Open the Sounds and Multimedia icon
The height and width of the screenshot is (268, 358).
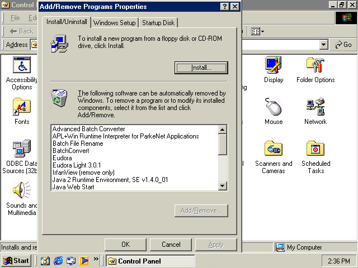[22, 190]
